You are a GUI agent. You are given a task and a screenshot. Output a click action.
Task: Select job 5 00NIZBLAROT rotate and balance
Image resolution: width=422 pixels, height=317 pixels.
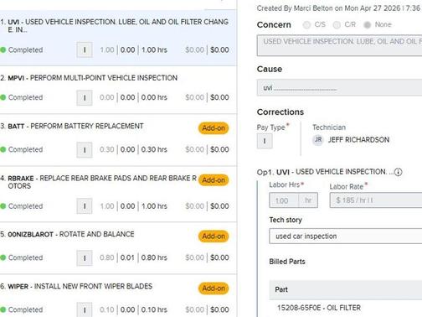[118, 248]
